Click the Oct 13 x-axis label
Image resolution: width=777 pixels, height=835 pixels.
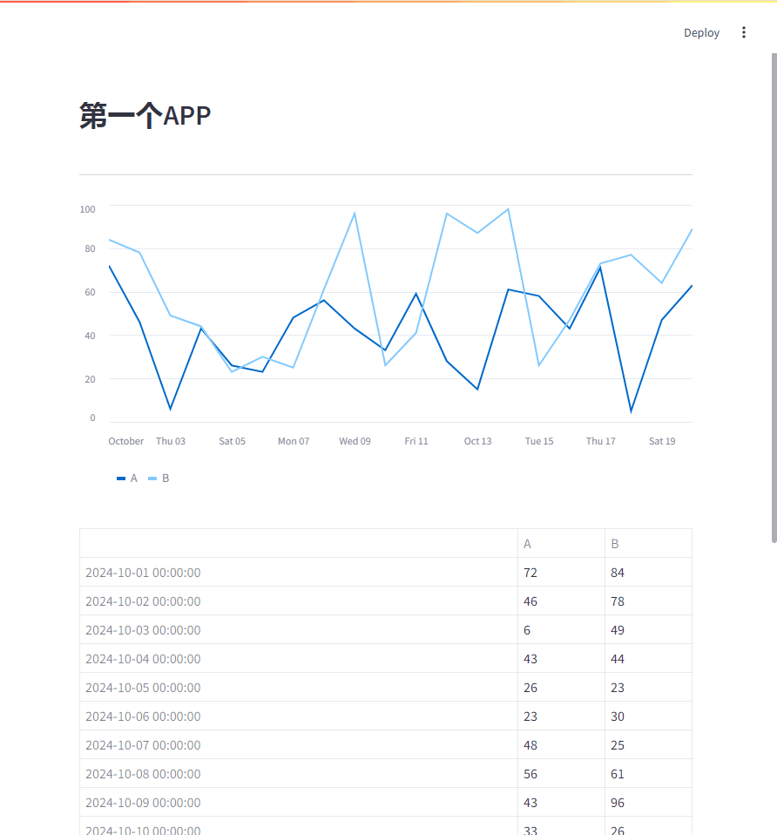(478, 441)
